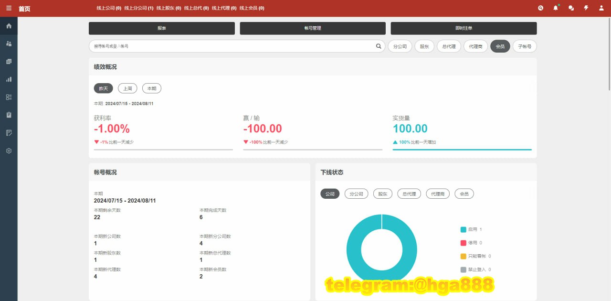611x301 pixels.
Task: Click the clipboard icon in the sidebar
Action: click(x=9, y=115)
